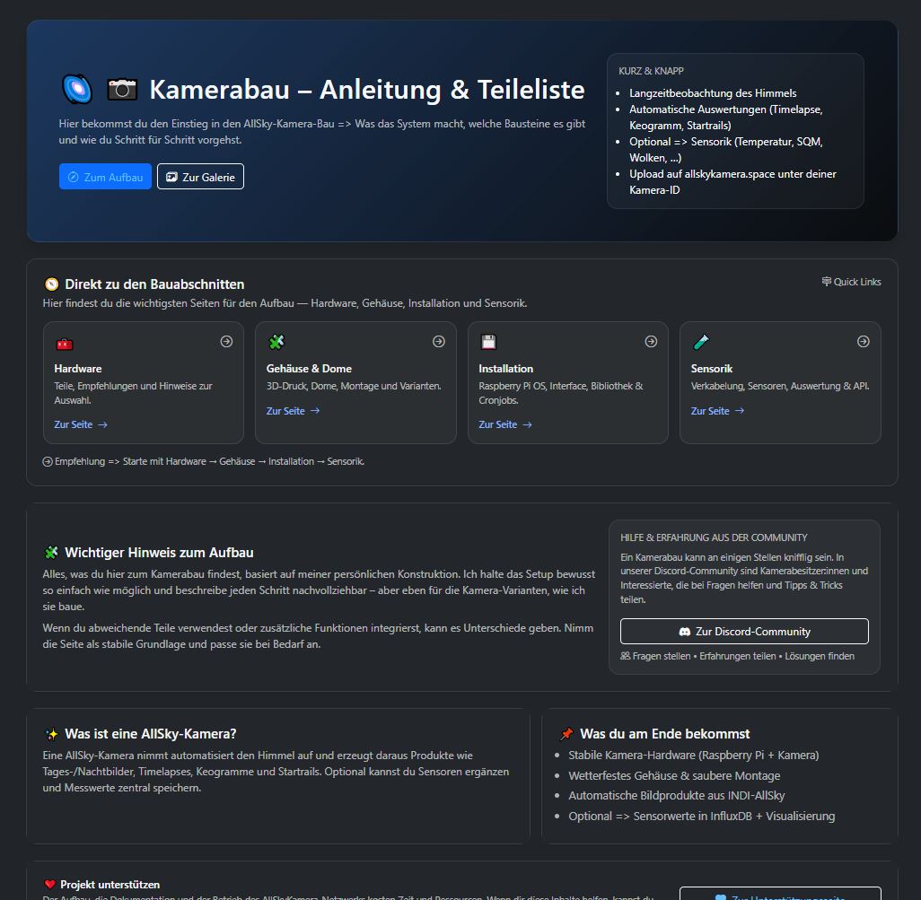Click the Zur Discord-Community button
Image resolution: width=921 pixels, height=900 pixels.
pos(743,631)
